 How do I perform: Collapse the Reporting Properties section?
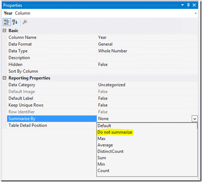5,78
